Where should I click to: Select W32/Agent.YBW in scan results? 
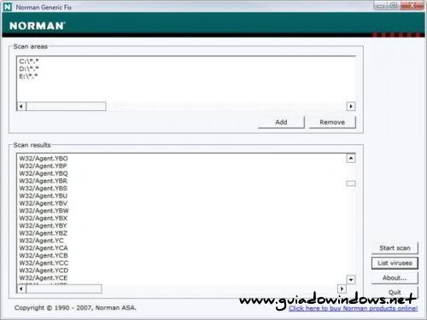44,211
